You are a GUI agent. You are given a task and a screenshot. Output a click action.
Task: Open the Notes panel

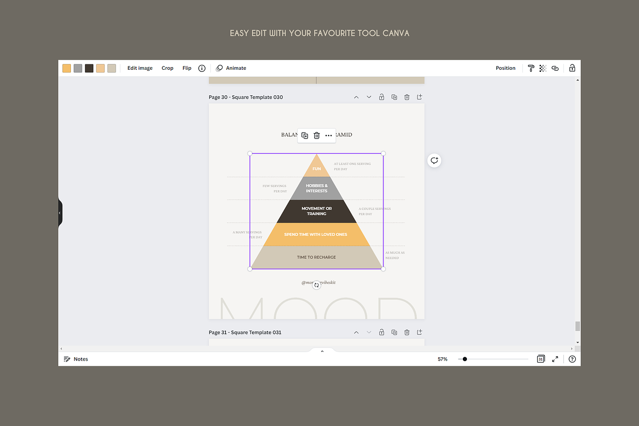click(x=76, y=359)
